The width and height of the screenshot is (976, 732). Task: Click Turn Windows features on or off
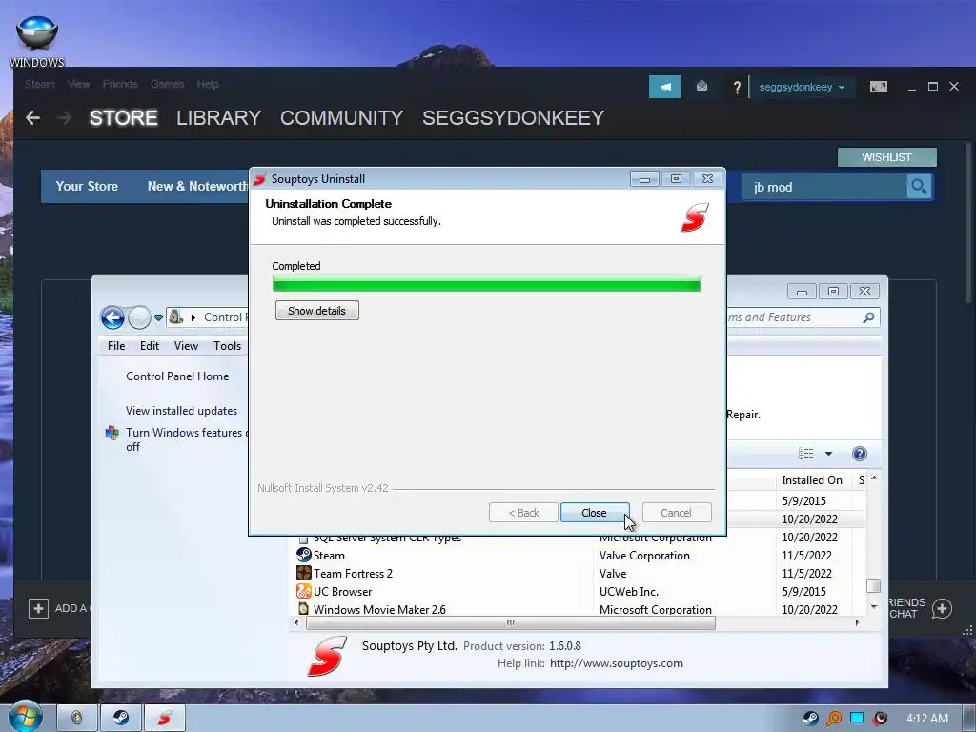tap(186, 439)
